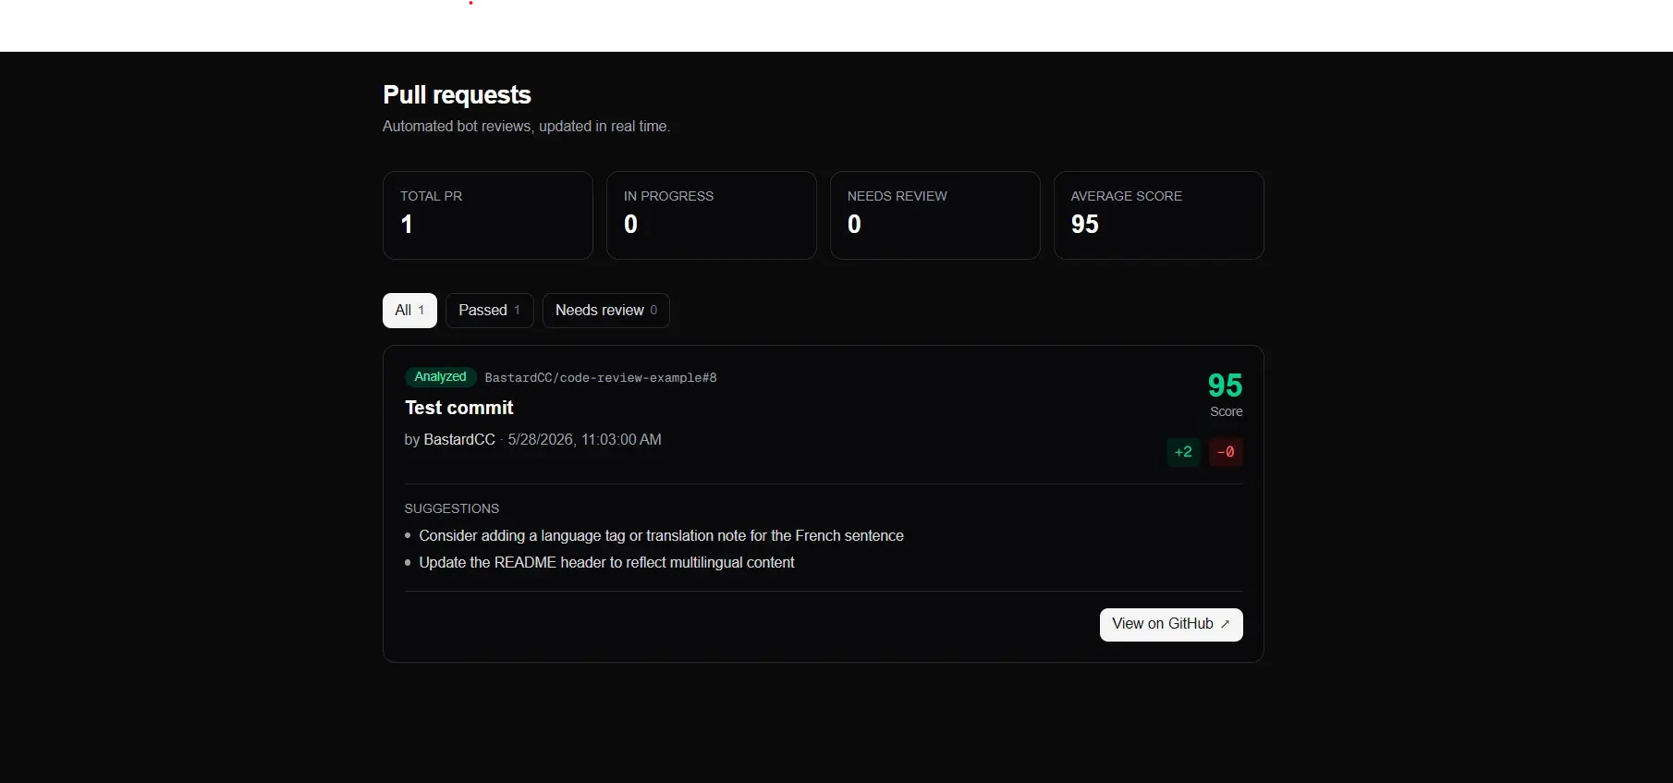Click the Average Score stat card

tap(1159, 215)
